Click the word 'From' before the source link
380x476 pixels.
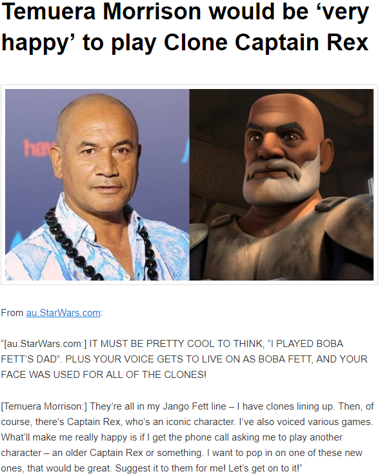(x=12, y=313)
